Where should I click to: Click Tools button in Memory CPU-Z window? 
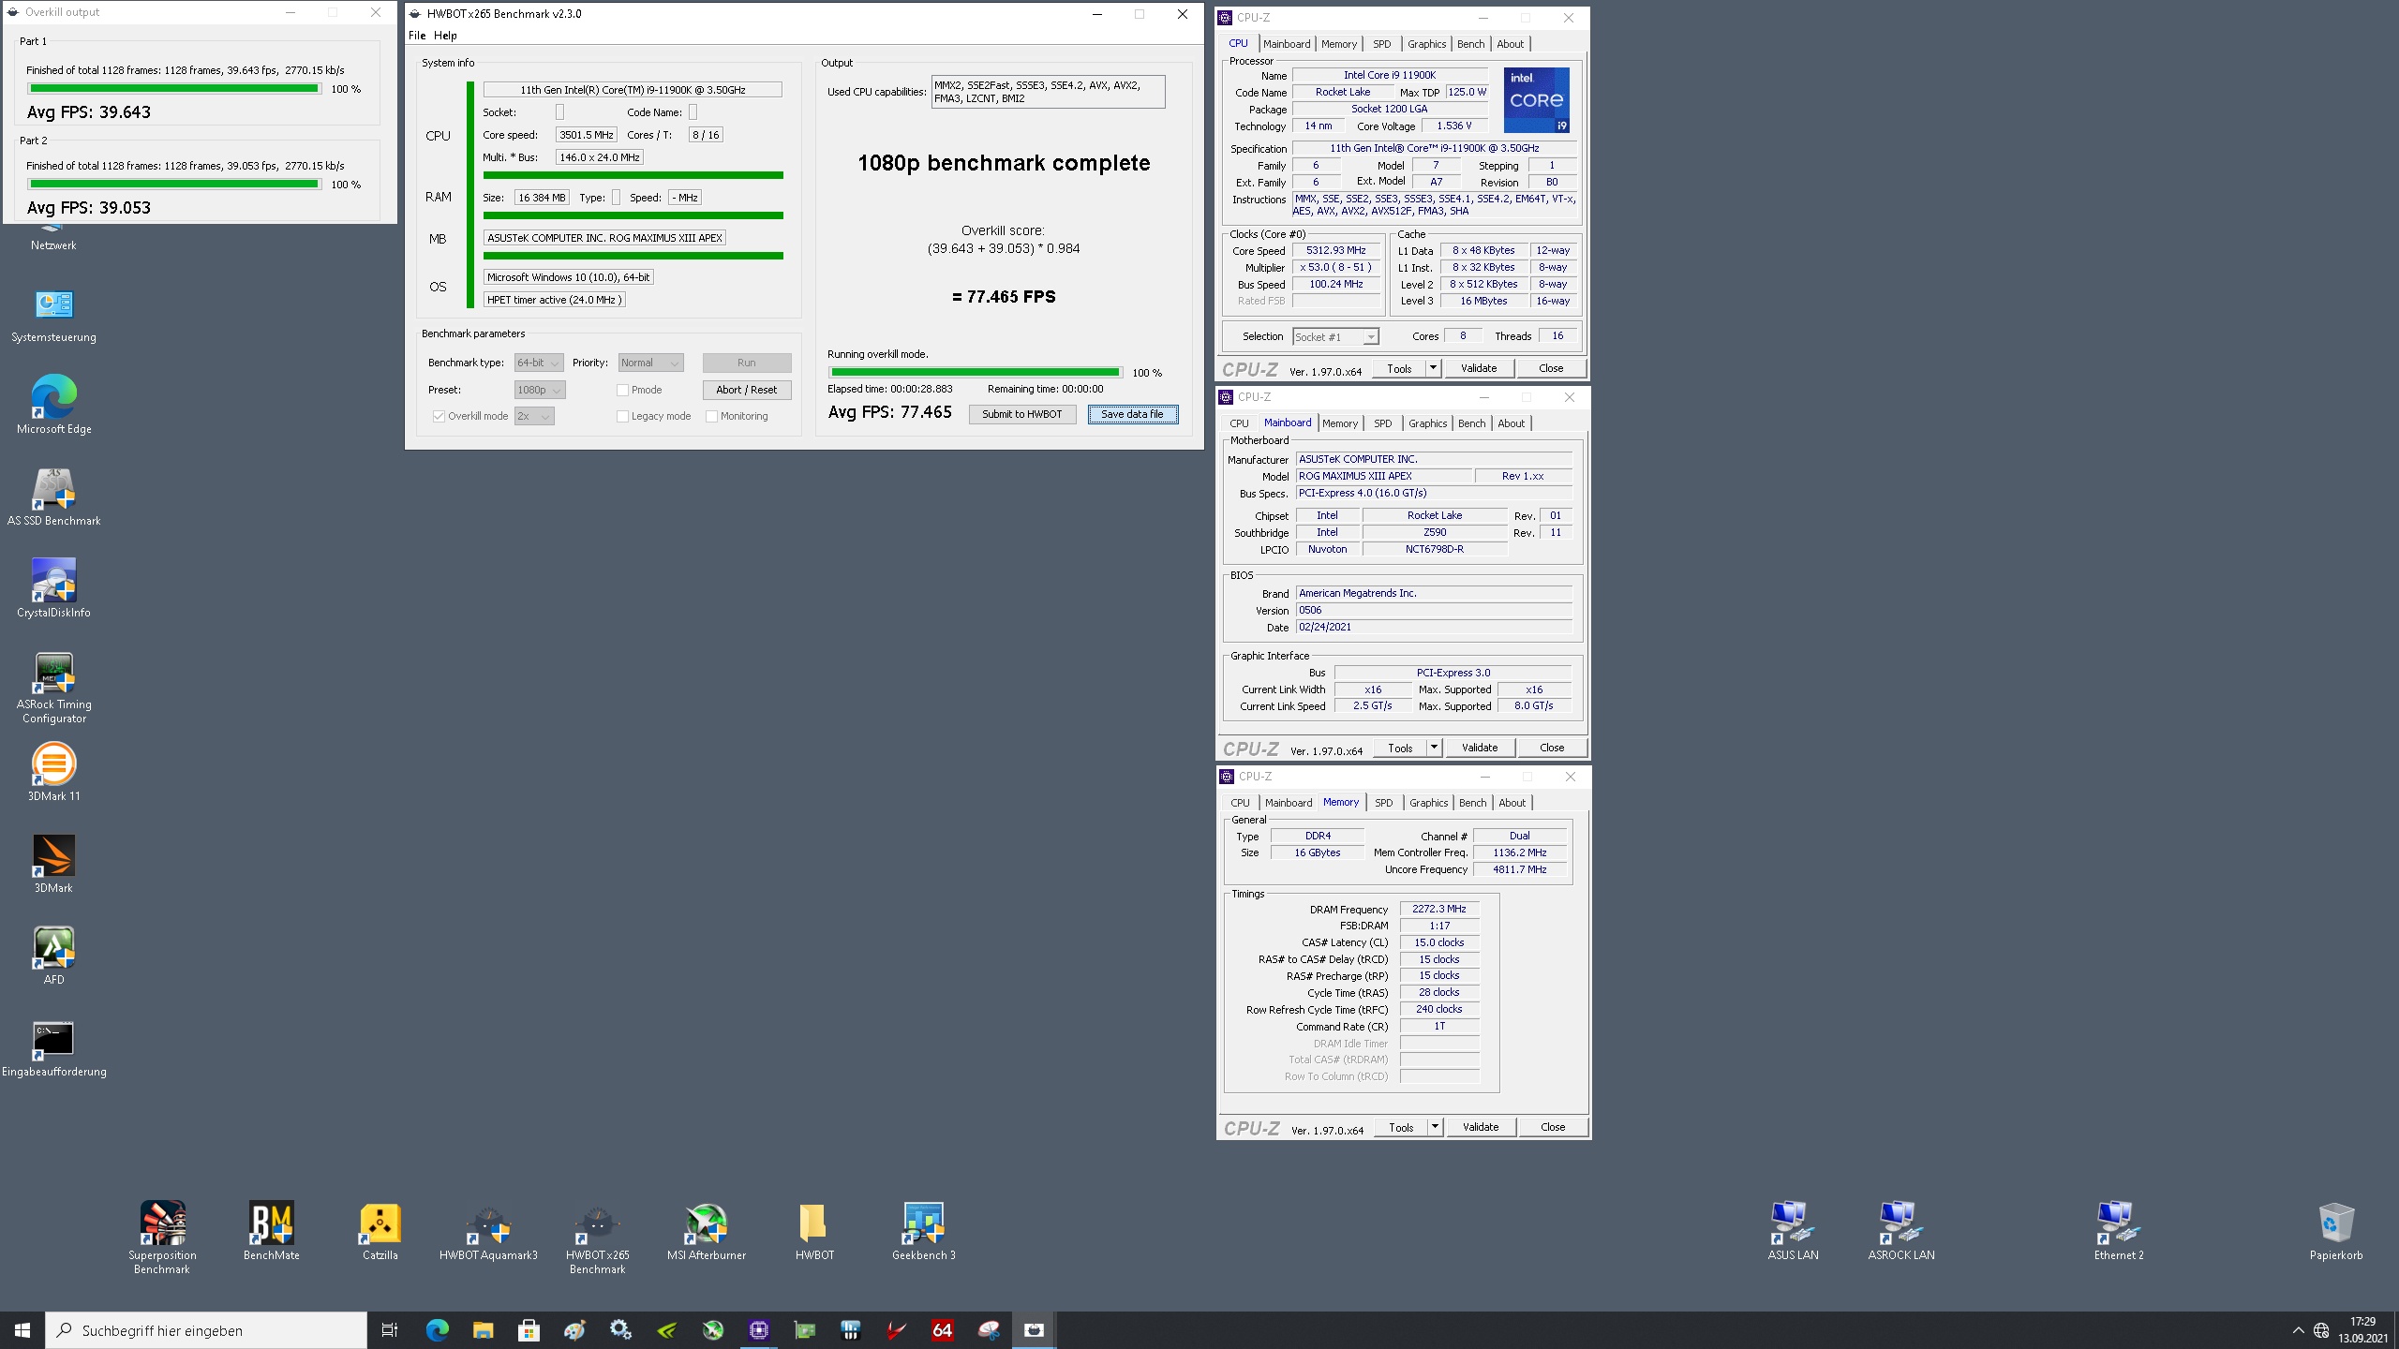click(x=1401, y=1127)
